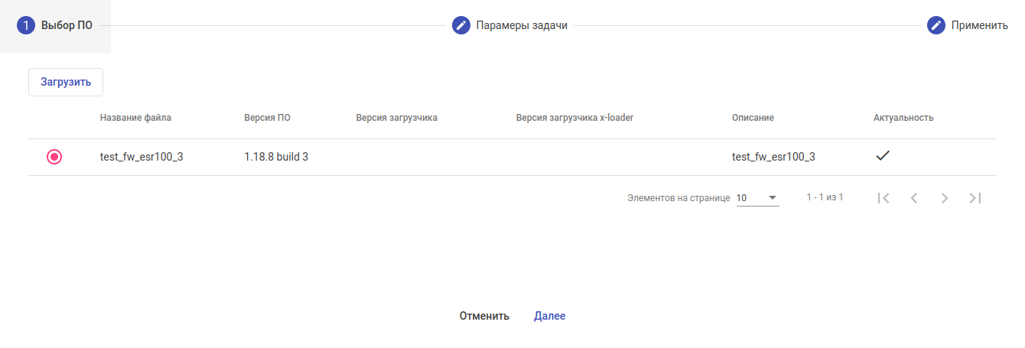Open the items per page dropdown
This screenshot has height=348, width=1025.
757,198
